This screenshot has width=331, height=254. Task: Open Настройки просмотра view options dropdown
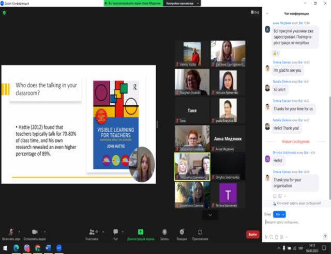click(x=182, y=4)
